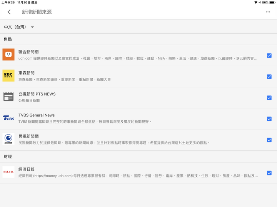Click the 焦點 section header
The height and width of the screenshot is (207, 277).
coord(8,39)
